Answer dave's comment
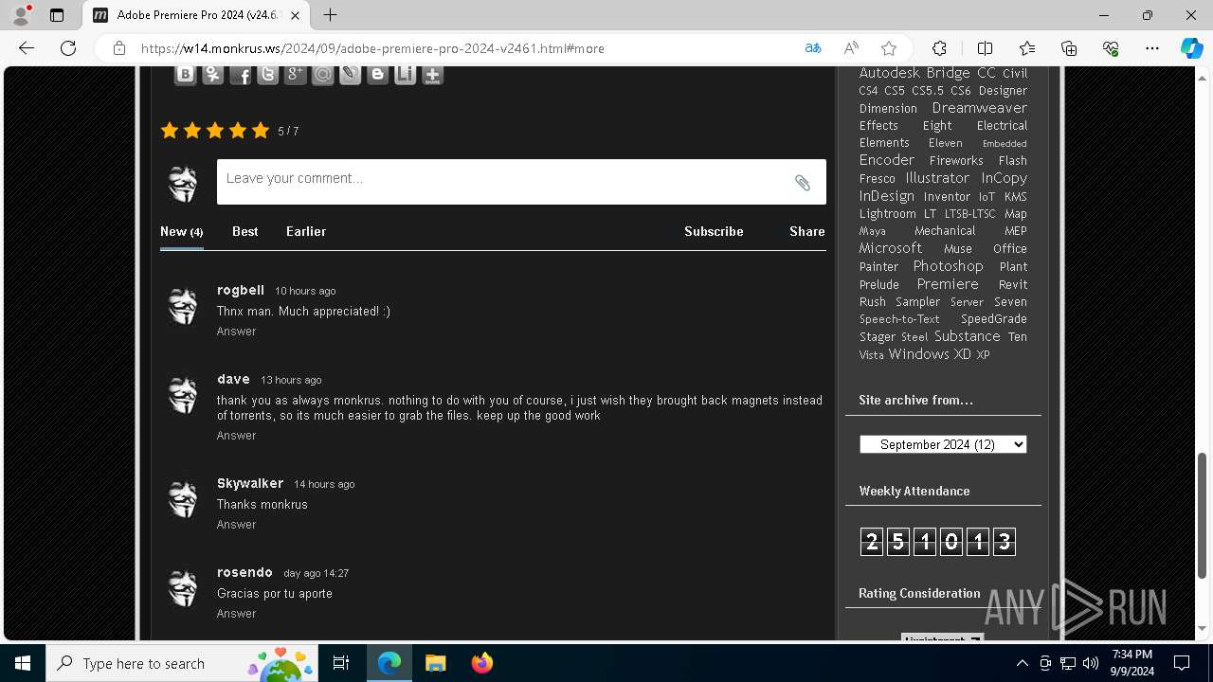1213x682 pixels. [236, 436]
